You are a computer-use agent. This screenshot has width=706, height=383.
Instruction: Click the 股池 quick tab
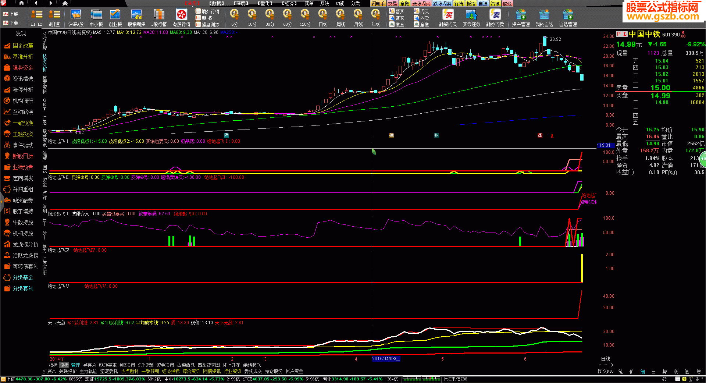pyautogui.click(x=507, y=4)
